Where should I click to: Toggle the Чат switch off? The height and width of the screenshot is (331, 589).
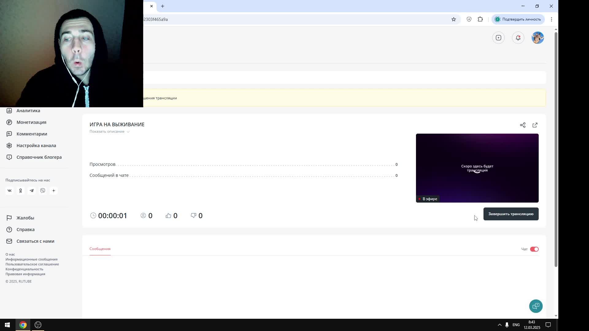coord(534,249)
